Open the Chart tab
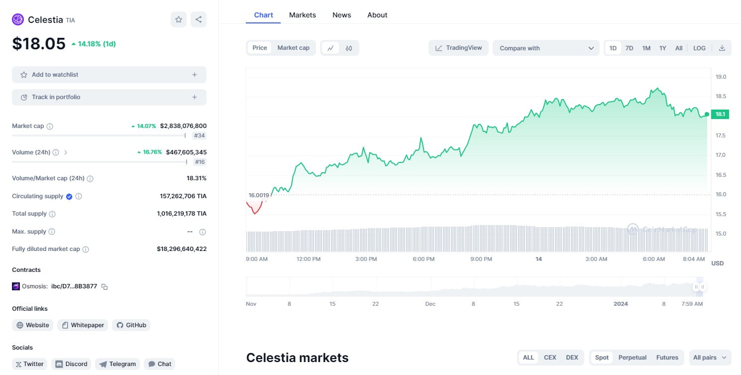This screenshot has height=375, width=741. [263, 15]
